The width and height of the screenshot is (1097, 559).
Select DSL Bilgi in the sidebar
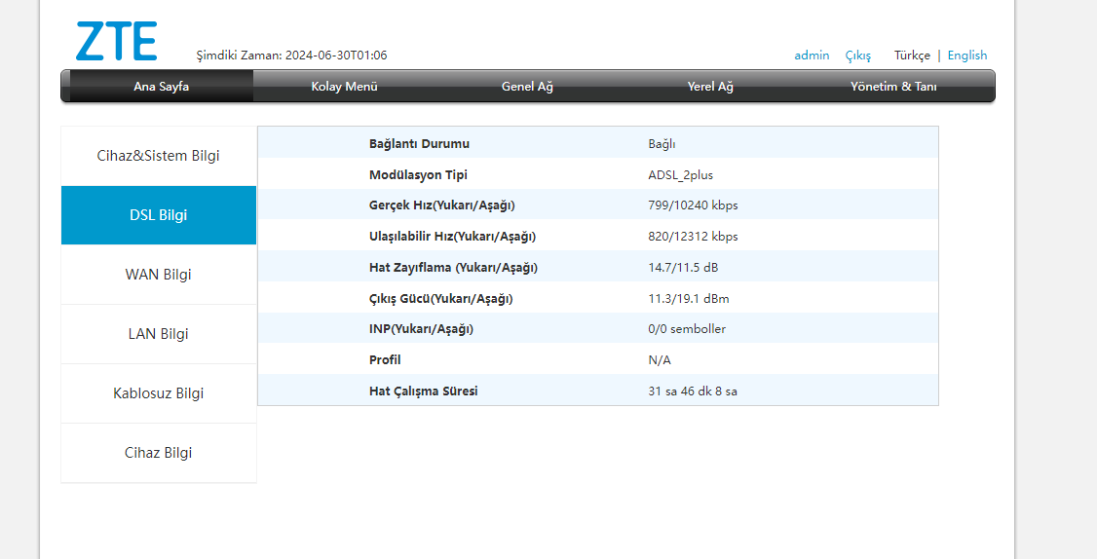coord(158,215)
